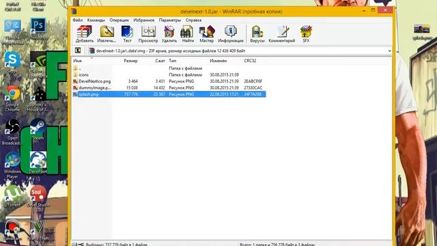Show archive Информация (Info)

(231, 33)
